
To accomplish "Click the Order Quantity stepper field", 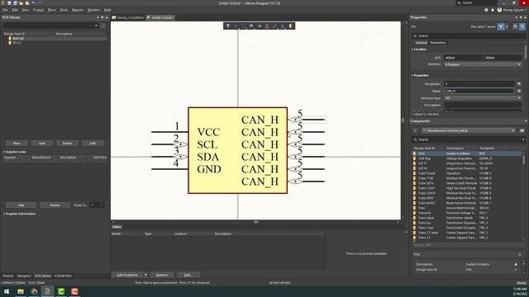I will [97, 205].
